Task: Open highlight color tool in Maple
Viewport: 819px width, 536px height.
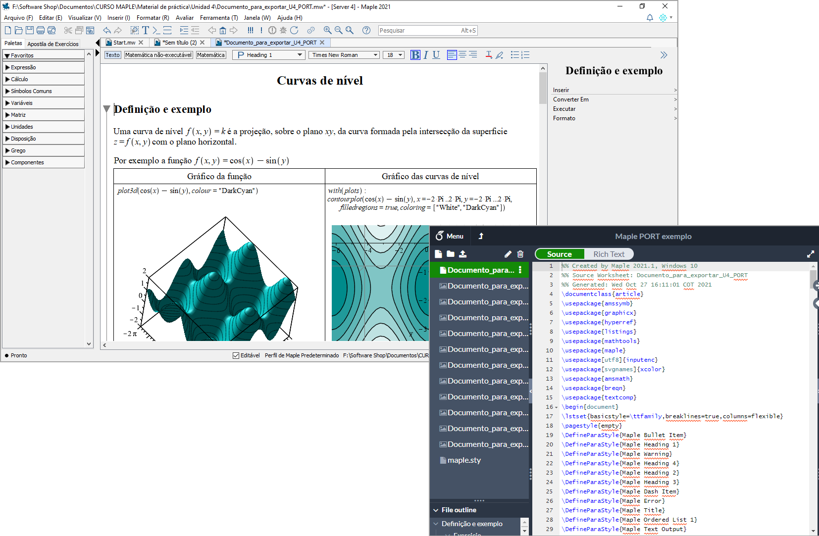Action: [x=500, y=55]
